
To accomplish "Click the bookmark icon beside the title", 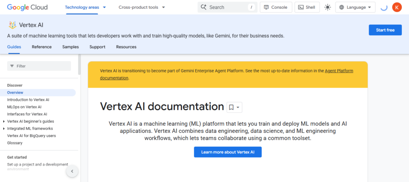I will [x=231, y=107].
